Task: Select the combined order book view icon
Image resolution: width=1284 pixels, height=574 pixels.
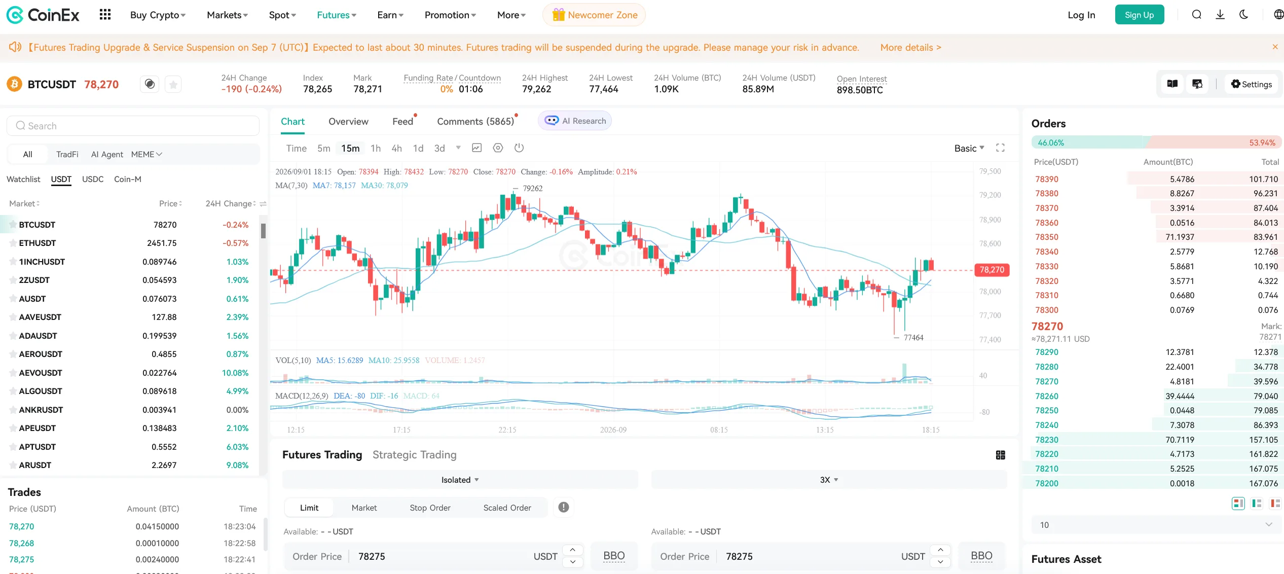Action: (1238, 504)
